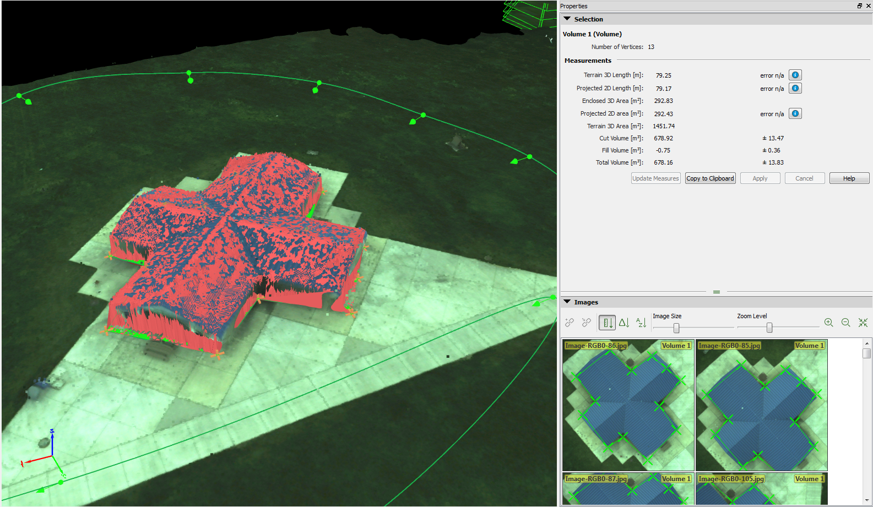Undock the Properties panel

(859, 6)
